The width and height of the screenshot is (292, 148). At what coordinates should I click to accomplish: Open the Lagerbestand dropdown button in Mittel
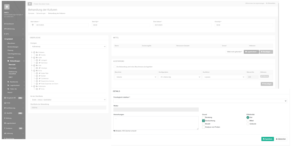coord(251,52)
